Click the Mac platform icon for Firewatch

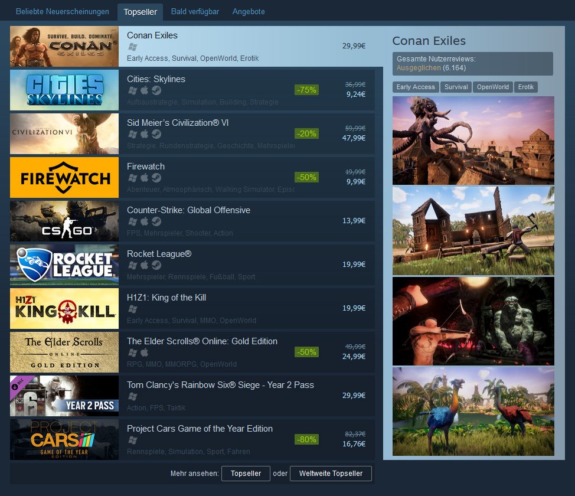(x=145, y=178)
